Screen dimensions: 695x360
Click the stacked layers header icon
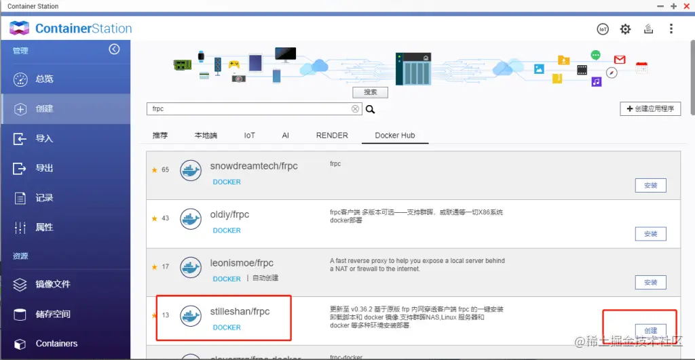pos(648,29)
